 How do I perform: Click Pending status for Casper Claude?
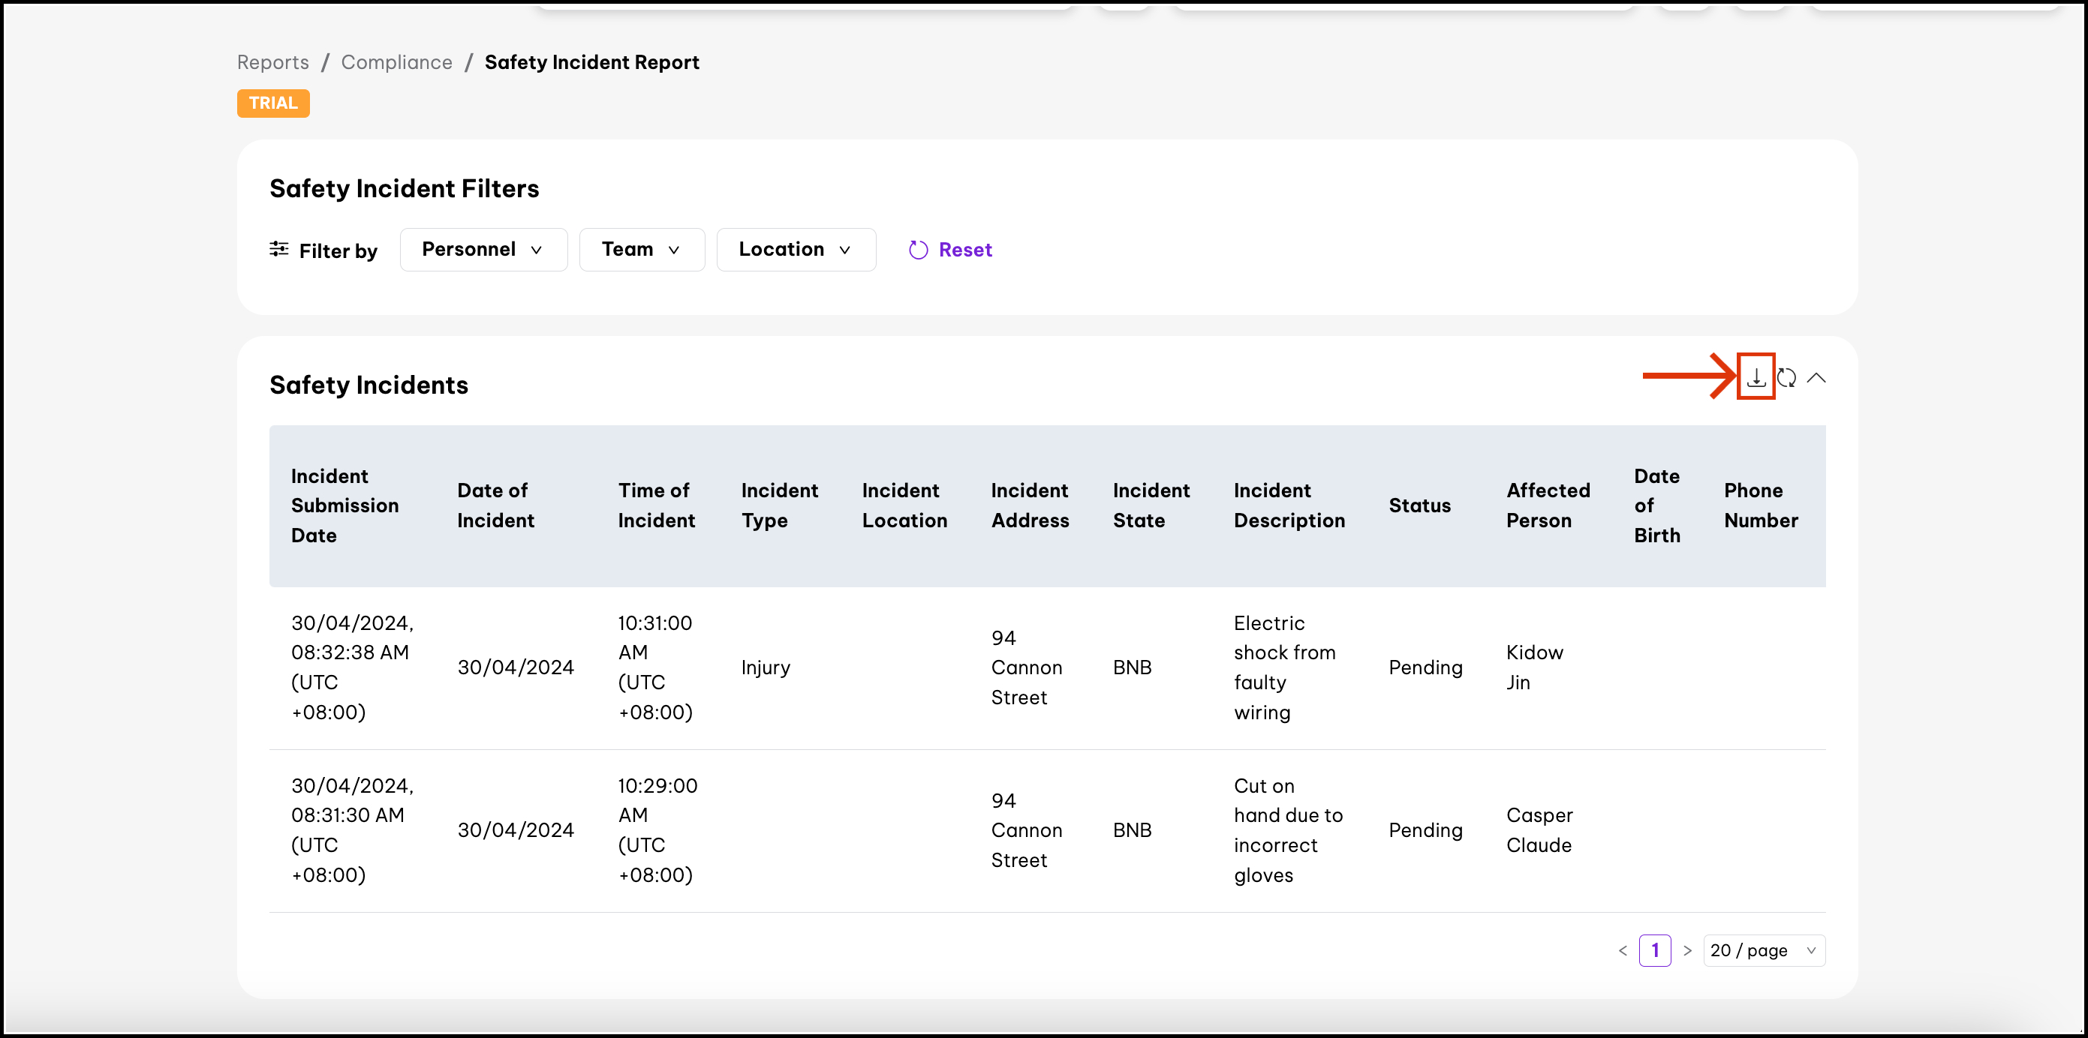[x=1425, y=831]
